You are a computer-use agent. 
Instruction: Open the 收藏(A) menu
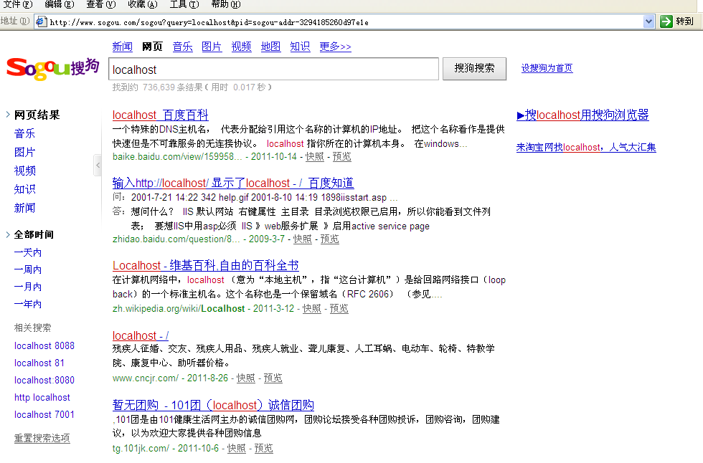[x=143, y=4]
